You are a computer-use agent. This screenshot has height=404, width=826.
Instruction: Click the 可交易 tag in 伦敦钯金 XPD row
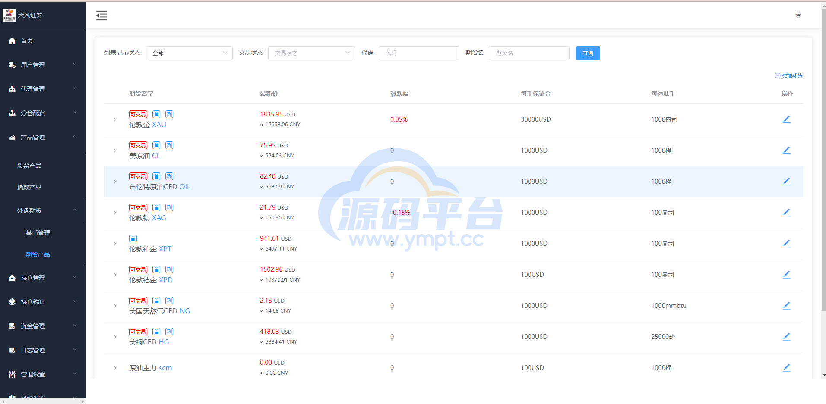coord(138,269)
